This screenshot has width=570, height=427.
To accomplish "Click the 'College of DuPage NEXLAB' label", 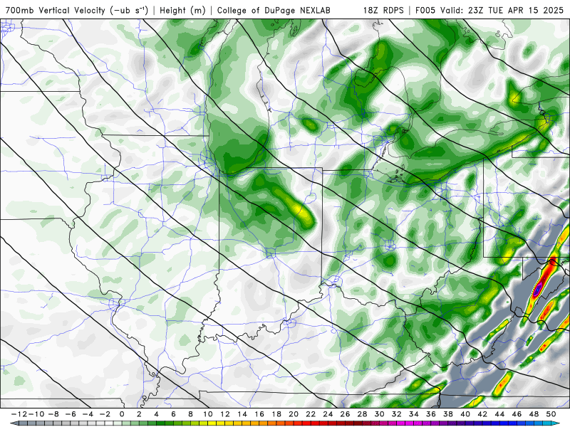I will coord(274,10).
